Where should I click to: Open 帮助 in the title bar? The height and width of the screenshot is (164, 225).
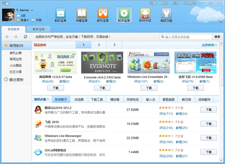pyautogui.click(x=164, y=3)
